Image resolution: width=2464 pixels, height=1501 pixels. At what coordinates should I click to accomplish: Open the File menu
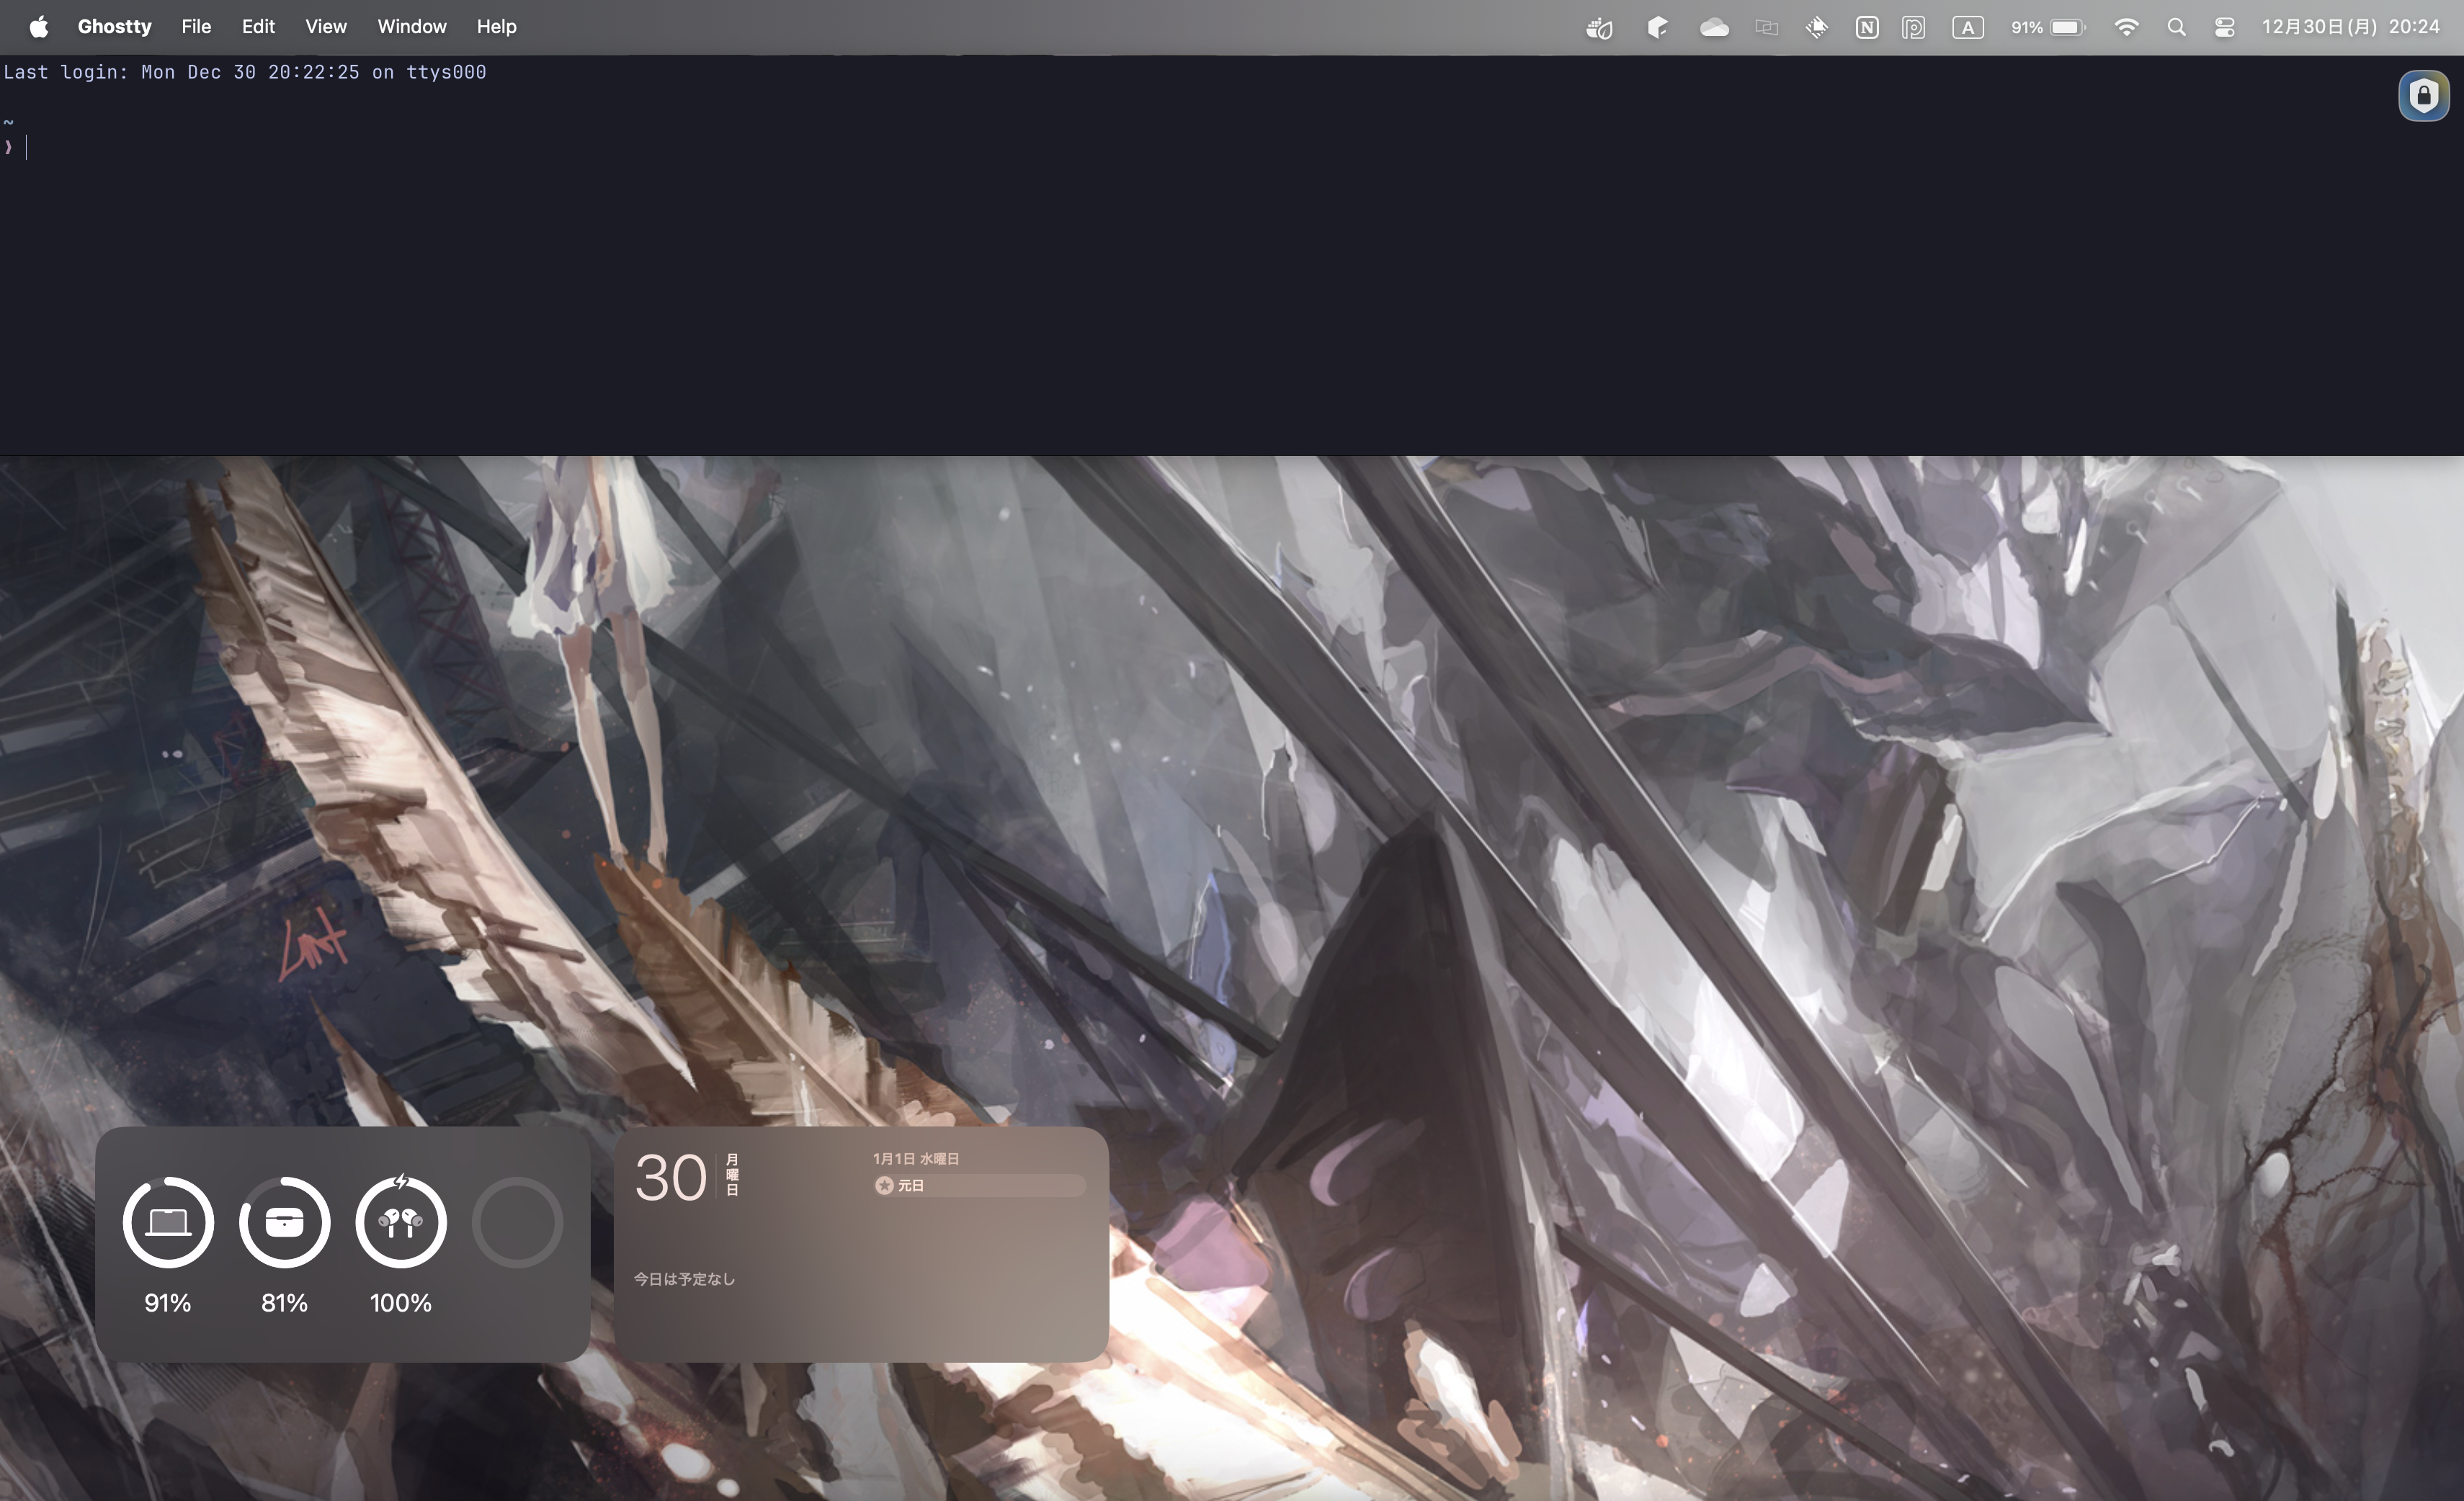(196, 27)
